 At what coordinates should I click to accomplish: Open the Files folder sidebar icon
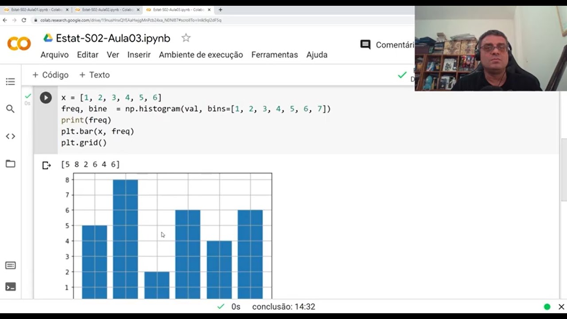pyautogui.click(x=10, y=164)
